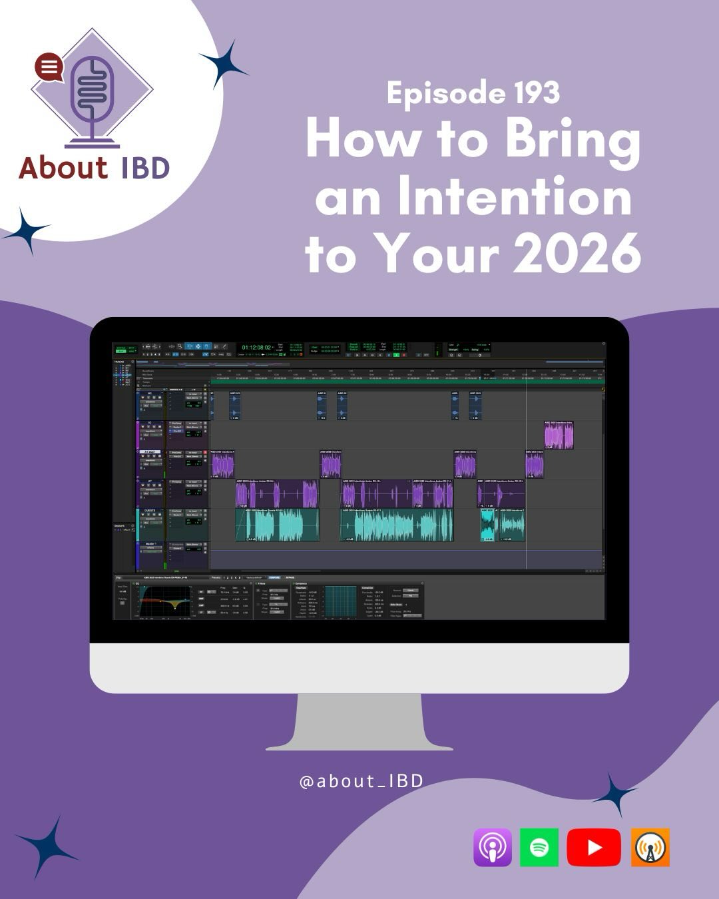Viewport: 719px width, 899px height.
Task: Select the purple clip on the IG track
Action: [559, 435]
